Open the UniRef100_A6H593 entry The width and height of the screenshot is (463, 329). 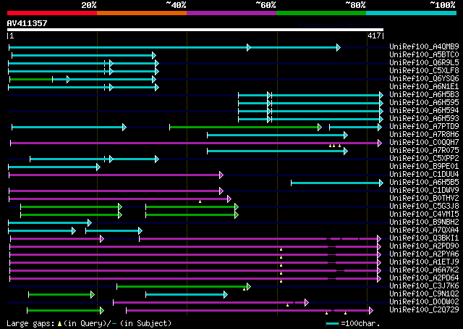point(424,118)
